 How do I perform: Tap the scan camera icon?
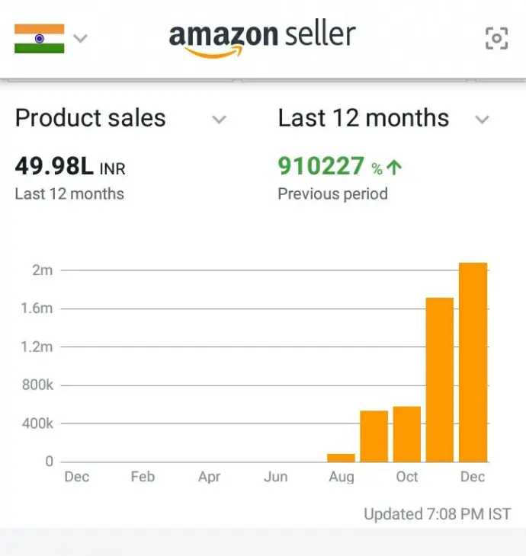coord(496,38)
